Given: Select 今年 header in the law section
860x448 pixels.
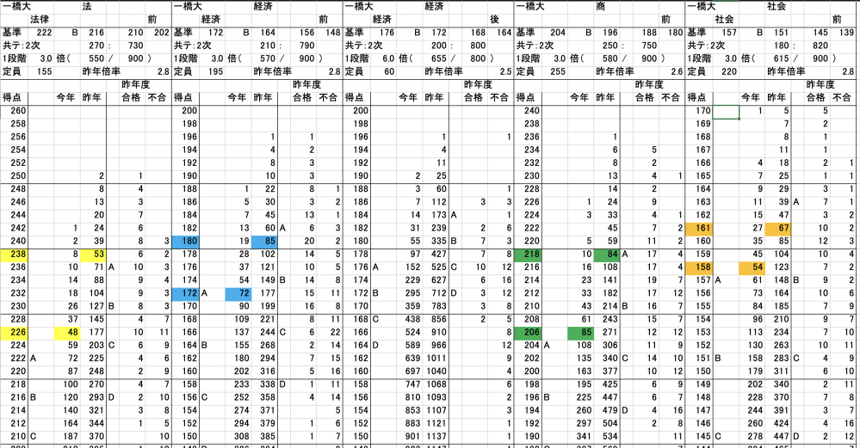Looking at the screenshot, I should pyautogui.click(x=65, y=97).
